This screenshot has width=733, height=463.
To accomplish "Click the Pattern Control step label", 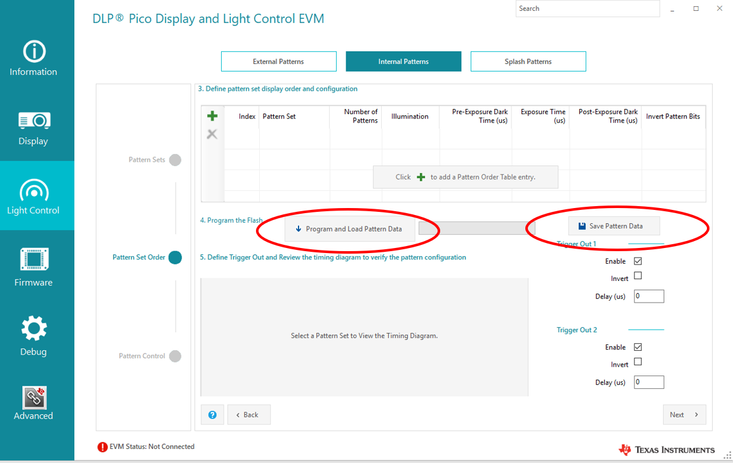I will click(x=142, y=356).
